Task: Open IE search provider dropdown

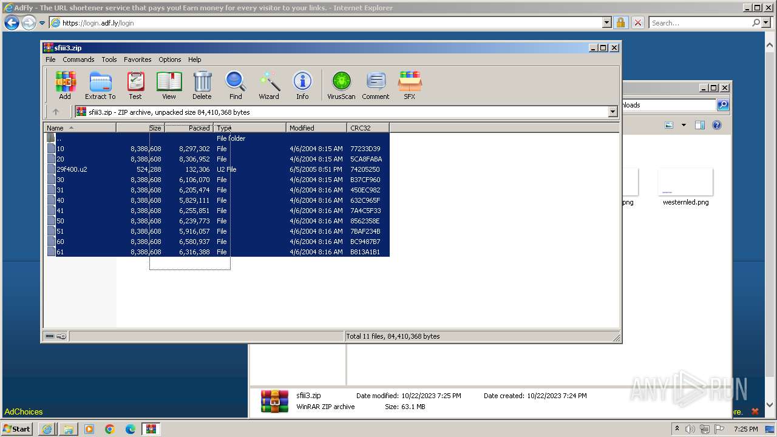Action: 765,22
